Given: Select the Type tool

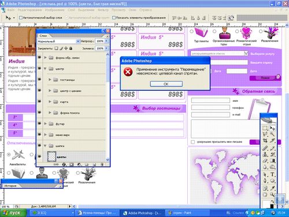Looking at the screenshot, I should click(272, 175).
